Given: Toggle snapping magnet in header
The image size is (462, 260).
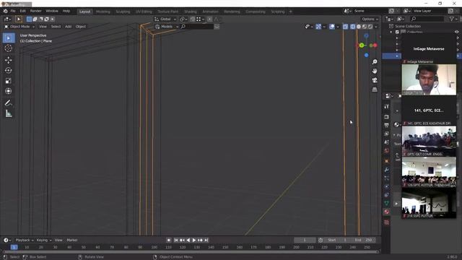Looking at the screenshot, I should click(x=193, y=19).
